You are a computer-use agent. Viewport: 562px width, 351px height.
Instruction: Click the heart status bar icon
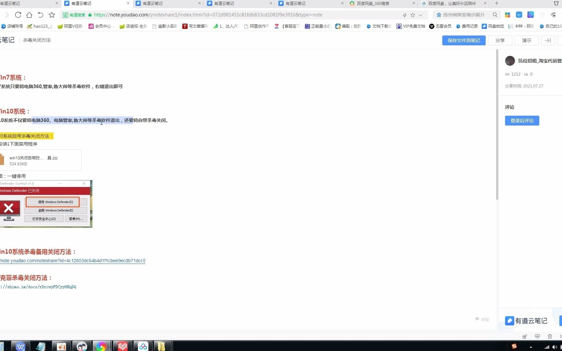point(537,336)
